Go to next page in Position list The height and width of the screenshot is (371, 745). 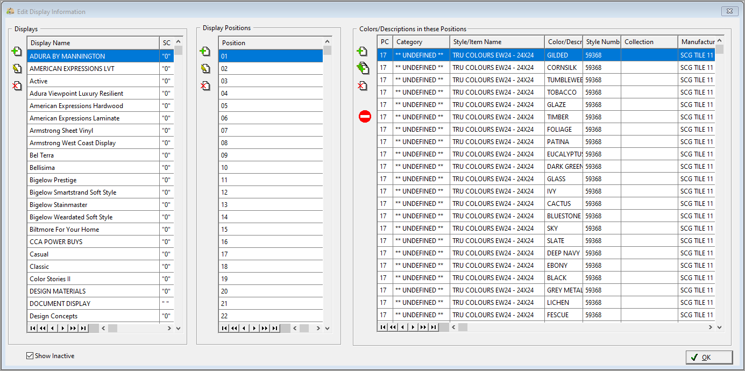pyautogui.click(x=265, y=328)
